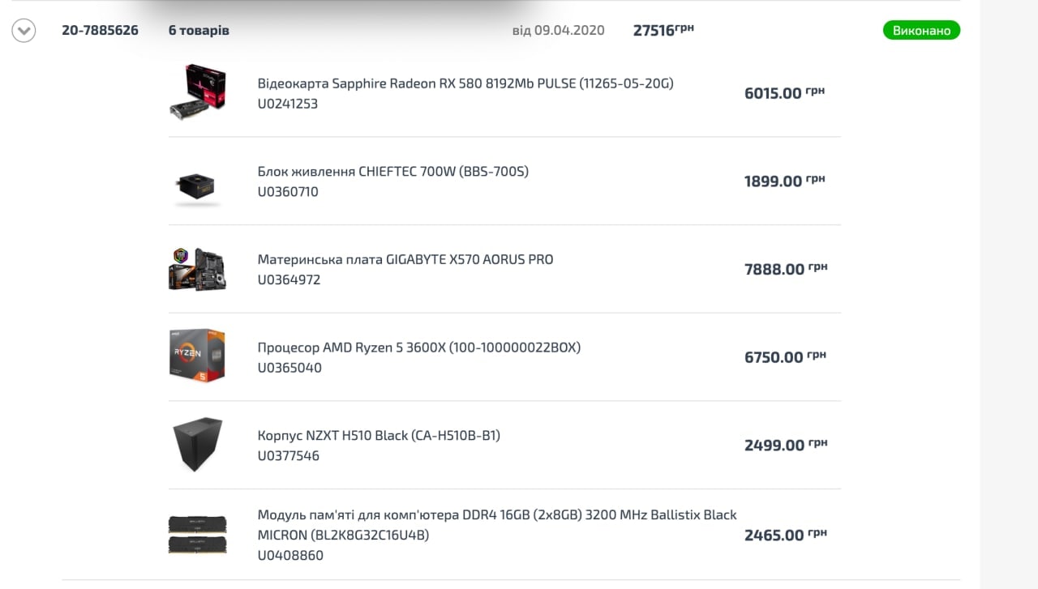Image resolution: width=1038 pixels, height=589 pixels.
Task: Click product code U0241253
Action: (287, 104)
